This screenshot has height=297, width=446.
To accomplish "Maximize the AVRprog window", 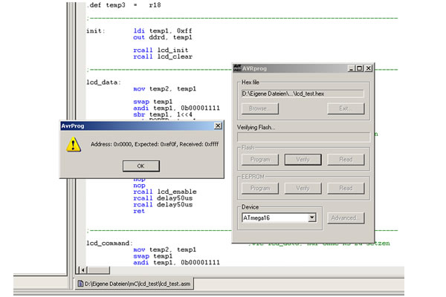I will click(x=359, y=68).
